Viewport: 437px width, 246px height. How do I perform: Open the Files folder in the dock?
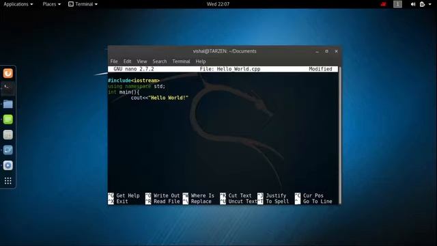tap(8, 104)
